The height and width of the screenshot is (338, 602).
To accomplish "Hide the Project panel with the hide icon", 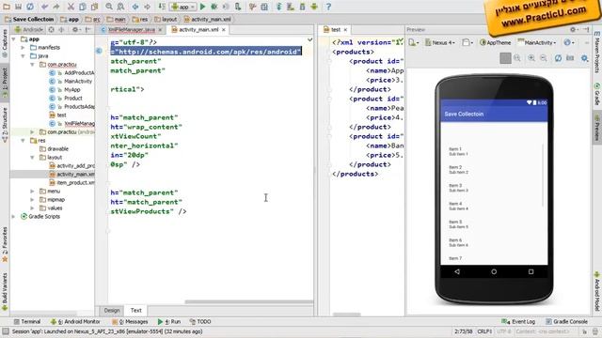I will point(87,29).
